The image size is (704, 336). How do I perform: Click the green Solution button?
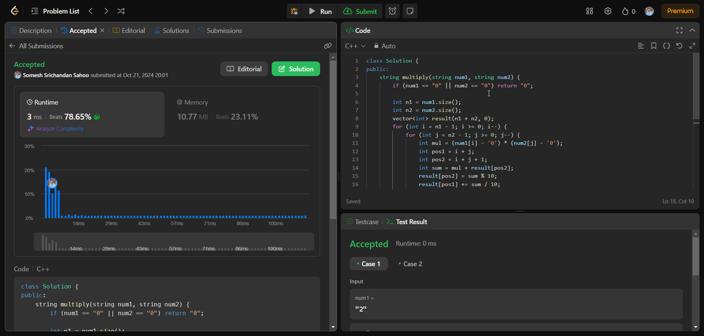(x=296, y=69)
